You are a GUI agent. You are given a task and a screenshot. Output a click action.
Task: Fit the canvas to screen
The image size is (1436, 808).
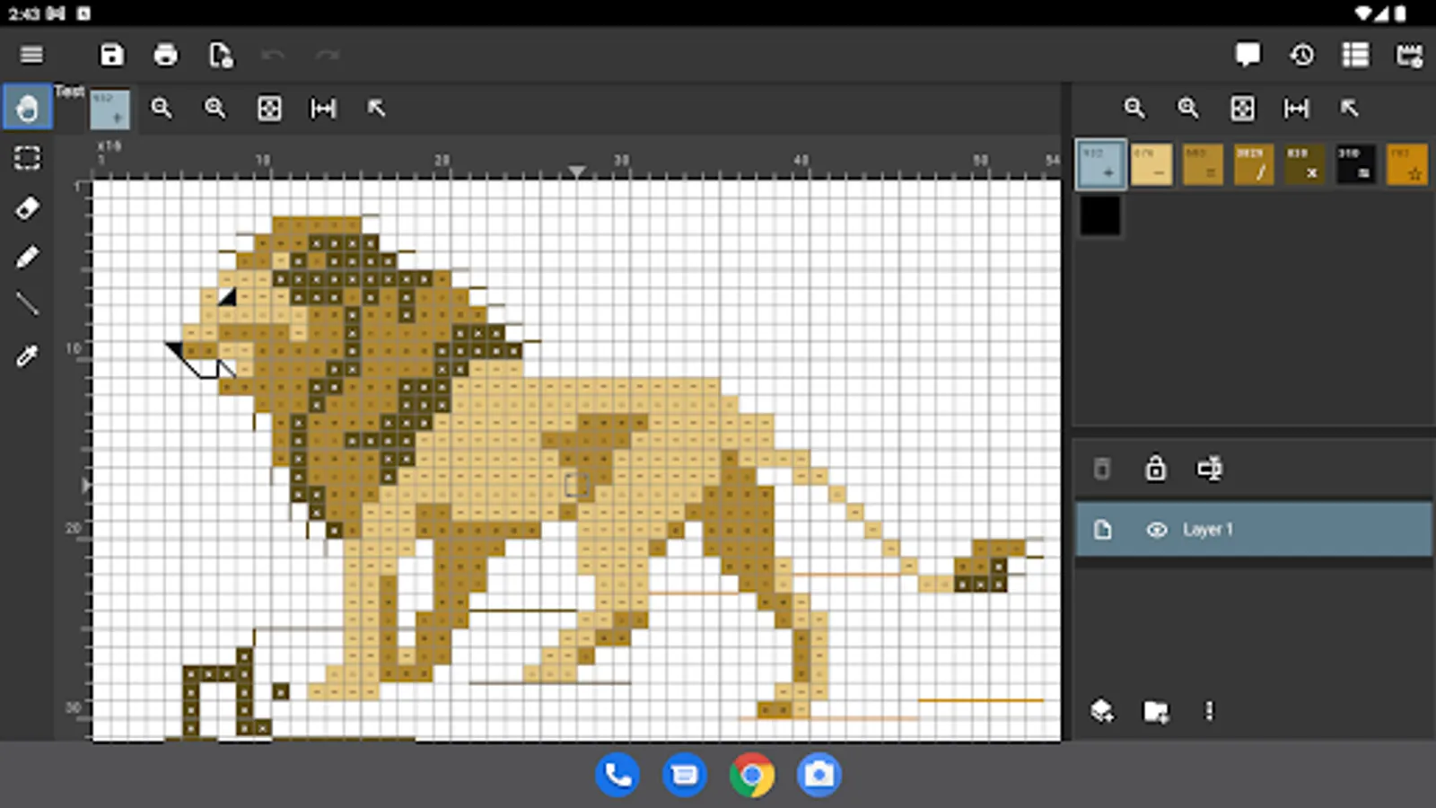(269, 109)
